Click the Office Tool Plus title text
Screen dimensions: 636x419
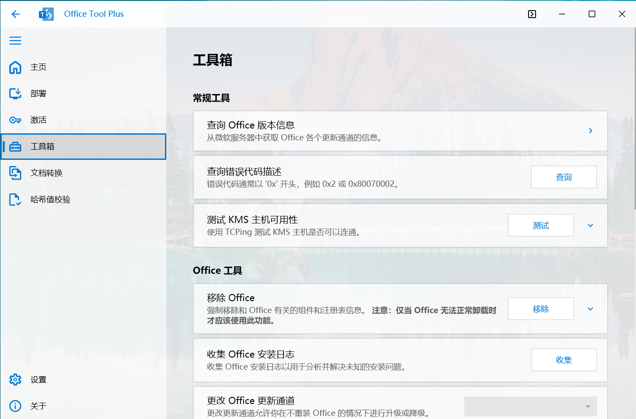pos(94,14)
